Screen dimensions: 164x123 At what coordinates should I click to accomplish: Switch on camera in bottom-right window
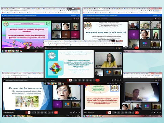coord(115,113)
